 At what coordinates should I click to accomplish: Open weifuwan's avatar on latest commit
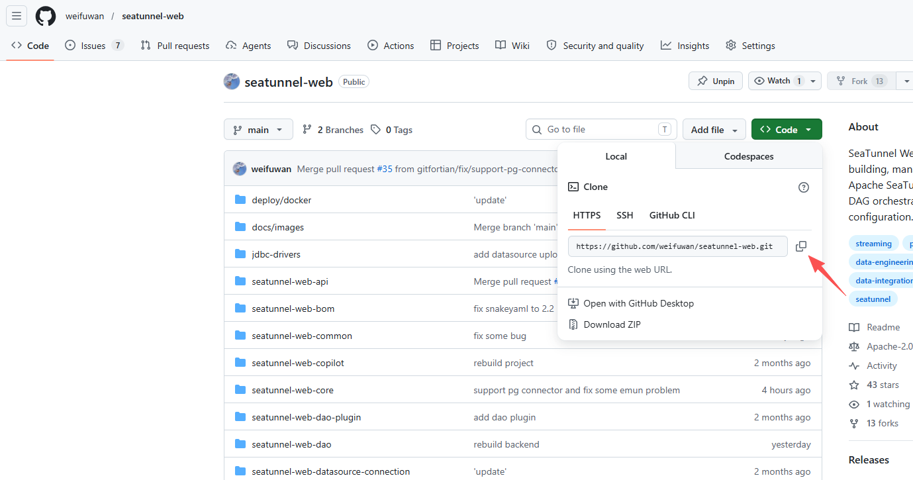pos(240,169)
